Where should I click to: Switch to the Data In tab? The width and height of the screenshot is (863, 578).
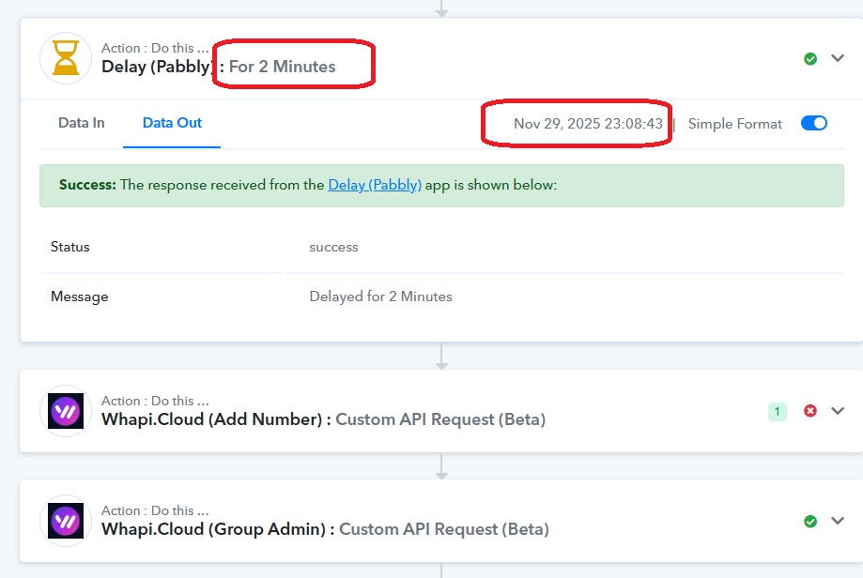[82, 123]
